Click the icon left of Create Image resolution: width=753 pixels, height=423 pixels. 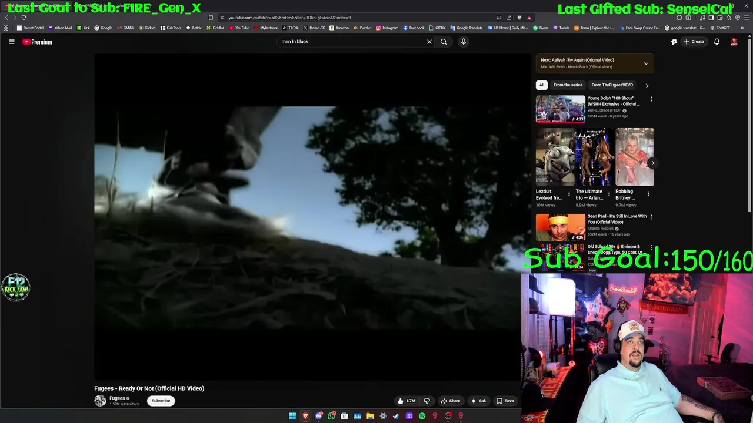point(674,42)
